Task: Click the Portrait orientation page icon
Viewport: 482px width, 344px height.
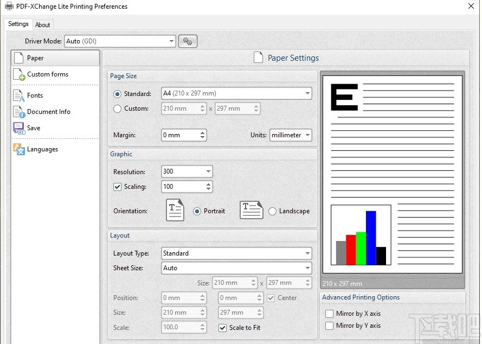Action: pos(175,211)
